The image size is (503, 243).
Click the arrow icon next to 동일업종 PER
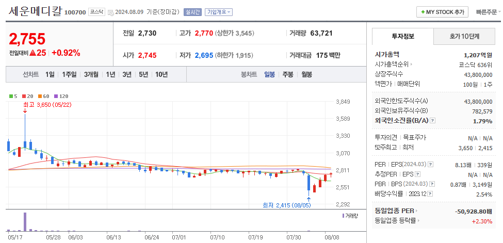[417, 211]
